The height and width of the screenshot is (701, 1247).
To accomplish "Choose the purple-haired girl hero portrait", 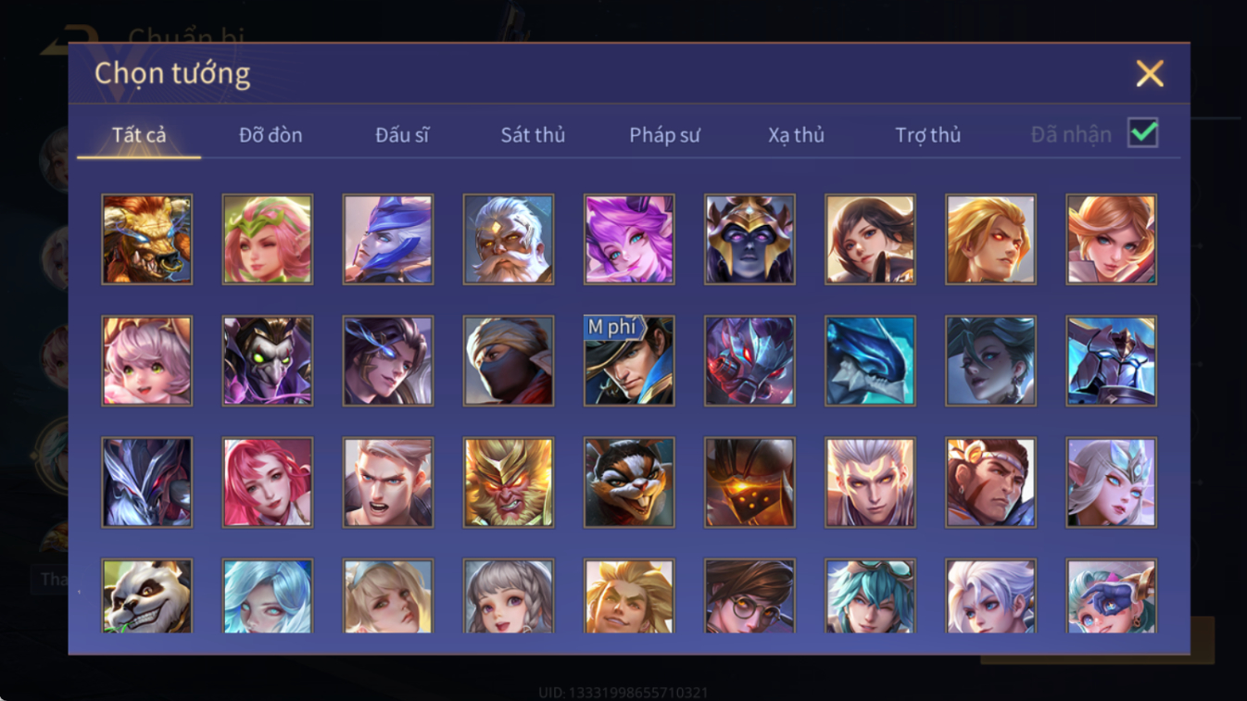I will pyautogui.click(x=629, y=239).
